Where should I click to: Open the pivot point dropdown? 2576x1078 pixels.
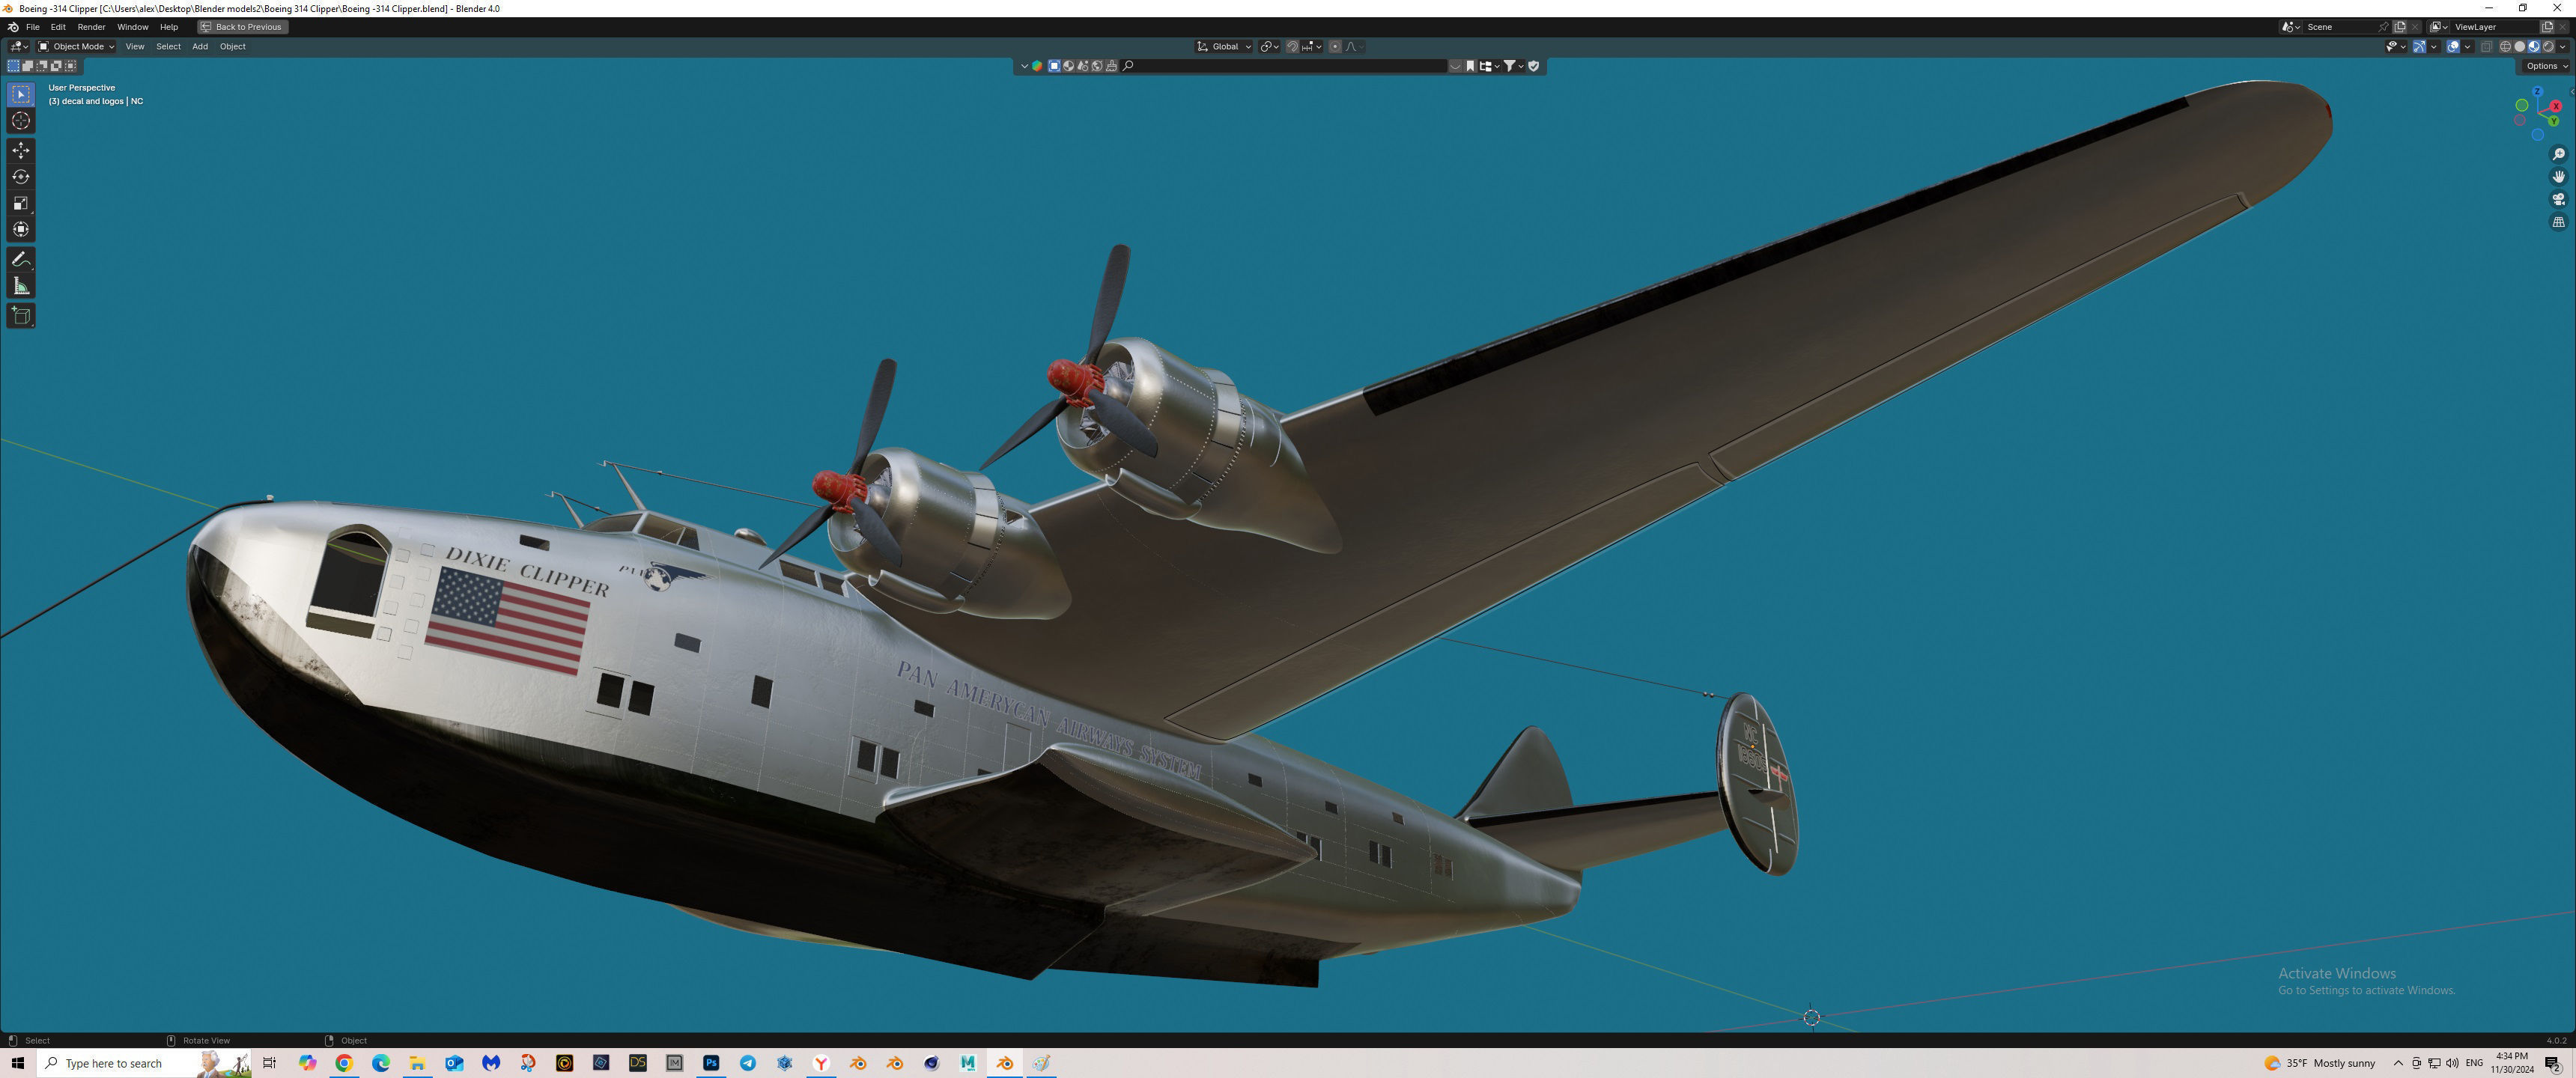point(1270,46)
